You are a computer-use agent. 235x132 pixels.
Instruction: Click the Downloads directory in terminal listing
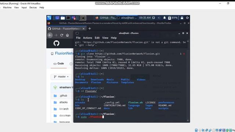click(97, 80)
